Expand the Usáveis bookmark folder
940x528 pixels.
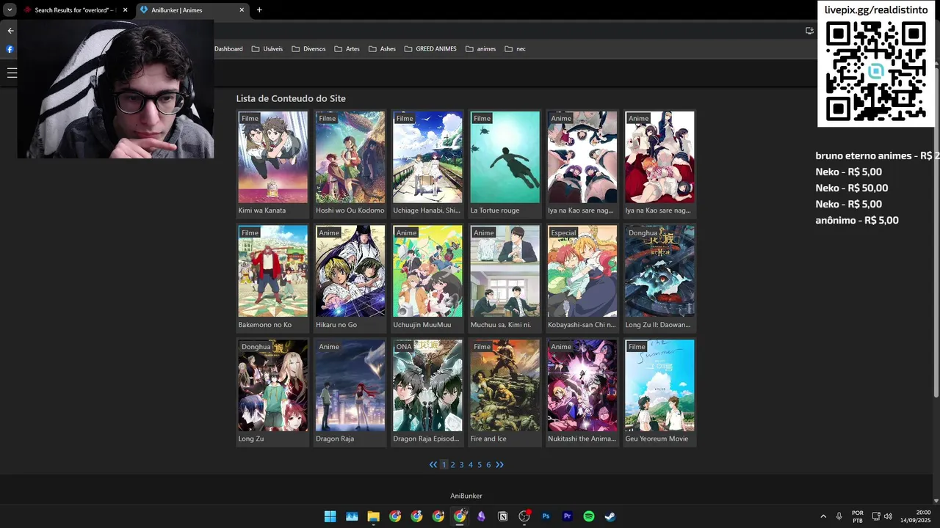(x=267, y=49)
